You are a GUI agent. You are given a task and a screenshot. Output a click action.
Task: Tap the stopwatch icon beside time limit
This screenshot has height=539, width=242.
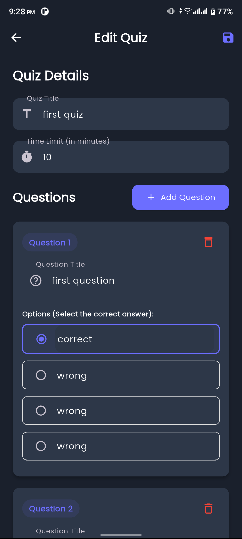[x=27, y=157]
